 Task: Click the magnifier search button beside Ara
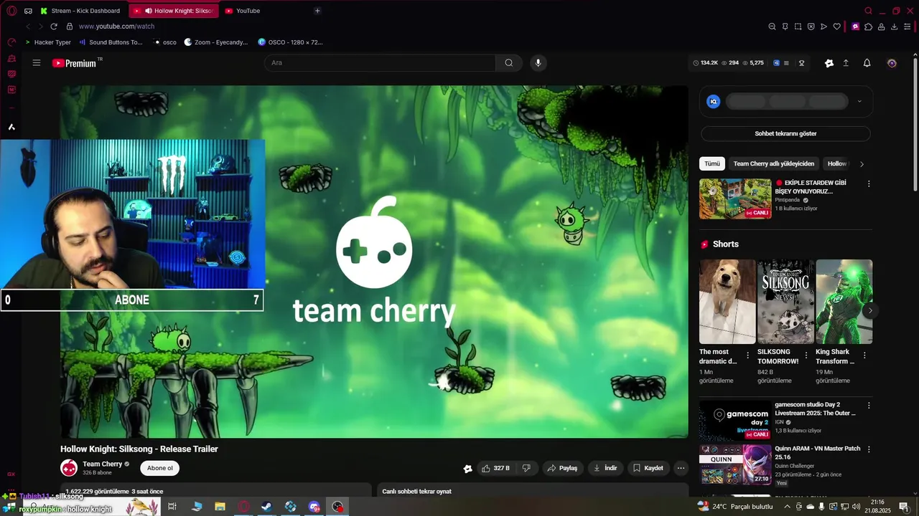coord(509,63)
